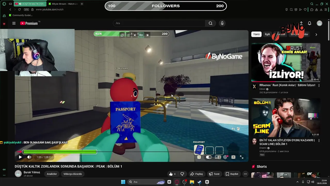Play the video with the play button
Screen dimensions: 330x186
[20, 157]
